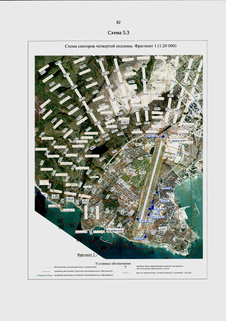Select the ОПРС label on the map
226x321 pixels.
[165, 201]
